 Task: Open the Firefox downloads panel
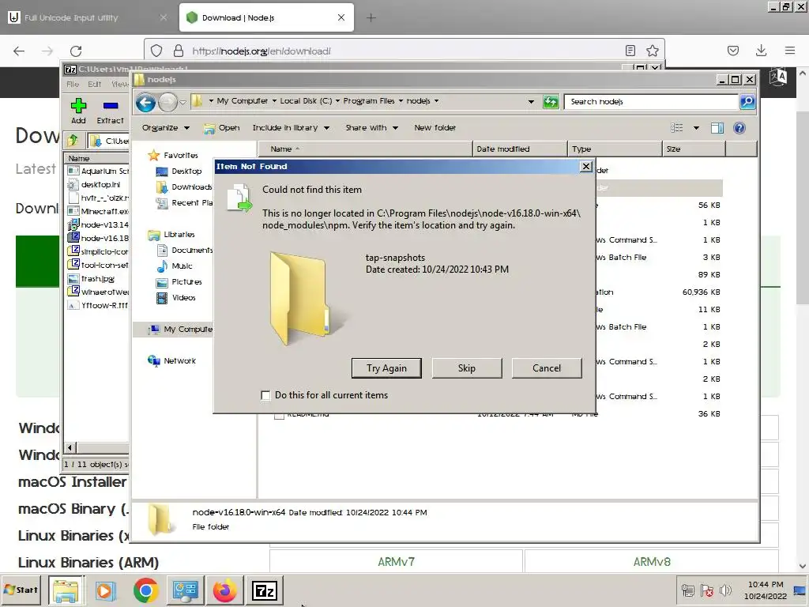click(x=761, y=51)
